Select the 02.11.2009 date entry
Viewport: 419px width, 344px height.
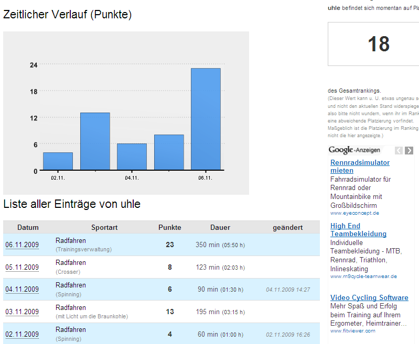point(22,334)
